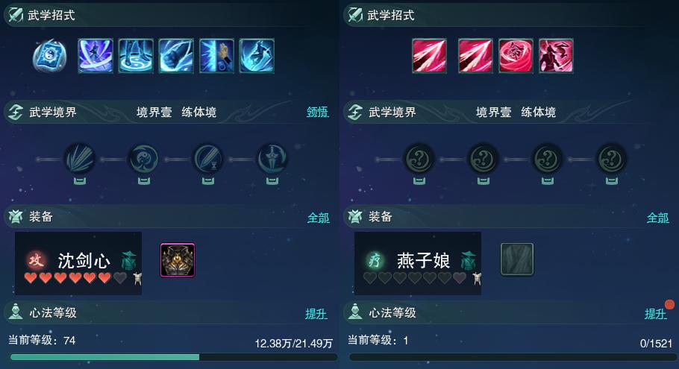This screenshot has width=679, height=369.
Task: Click the 领悟 link in left panel
Action: click(x=318, y=112)
